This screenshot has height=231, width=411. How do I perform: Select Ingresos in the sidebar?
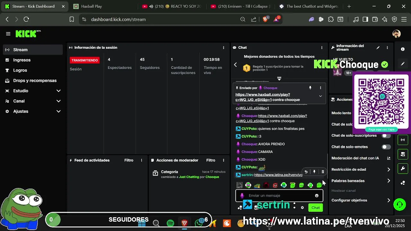click(x=33, y=60)
